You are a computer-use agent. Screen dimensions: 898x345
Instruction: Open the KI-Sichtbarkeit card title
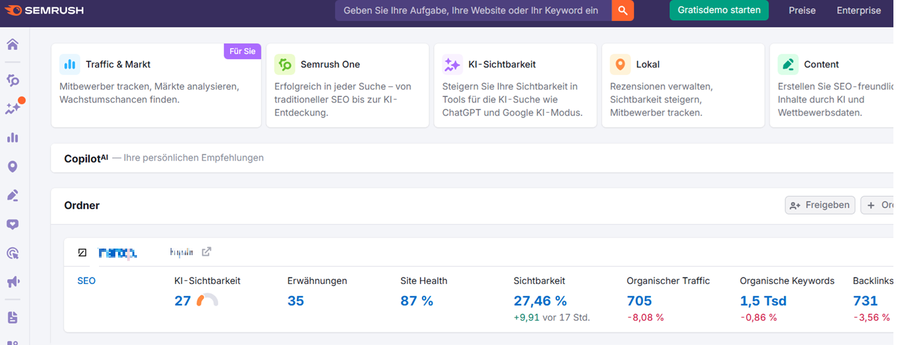(x=502, y=64)
